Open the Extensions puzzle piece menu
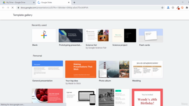The image size is (189, 106). pos(187,8)
